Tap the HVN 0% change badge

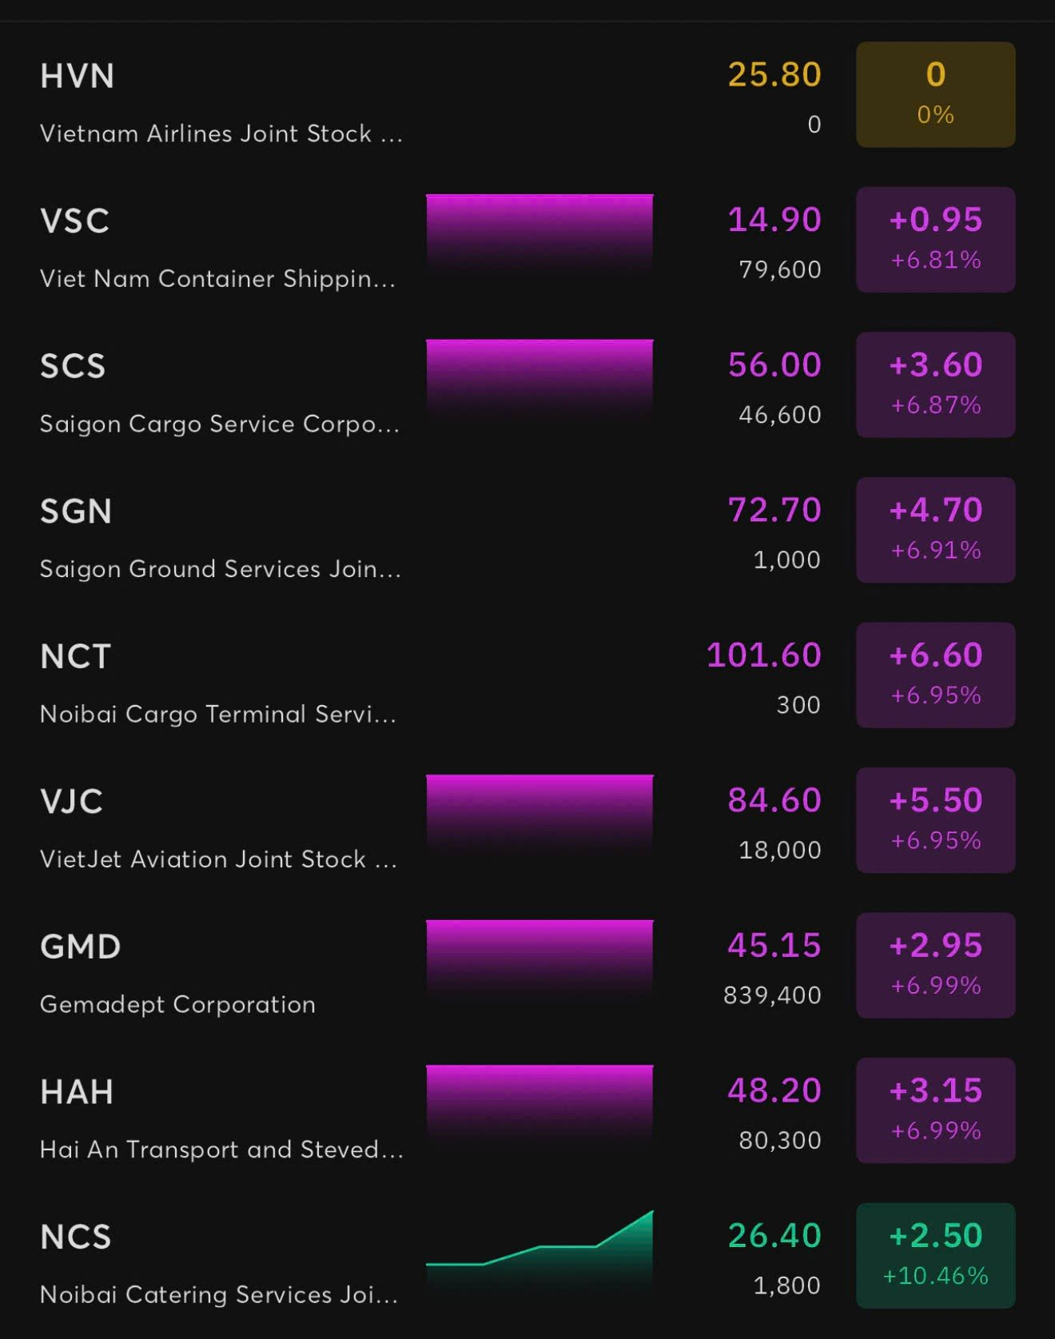click(x=935, y=94)
